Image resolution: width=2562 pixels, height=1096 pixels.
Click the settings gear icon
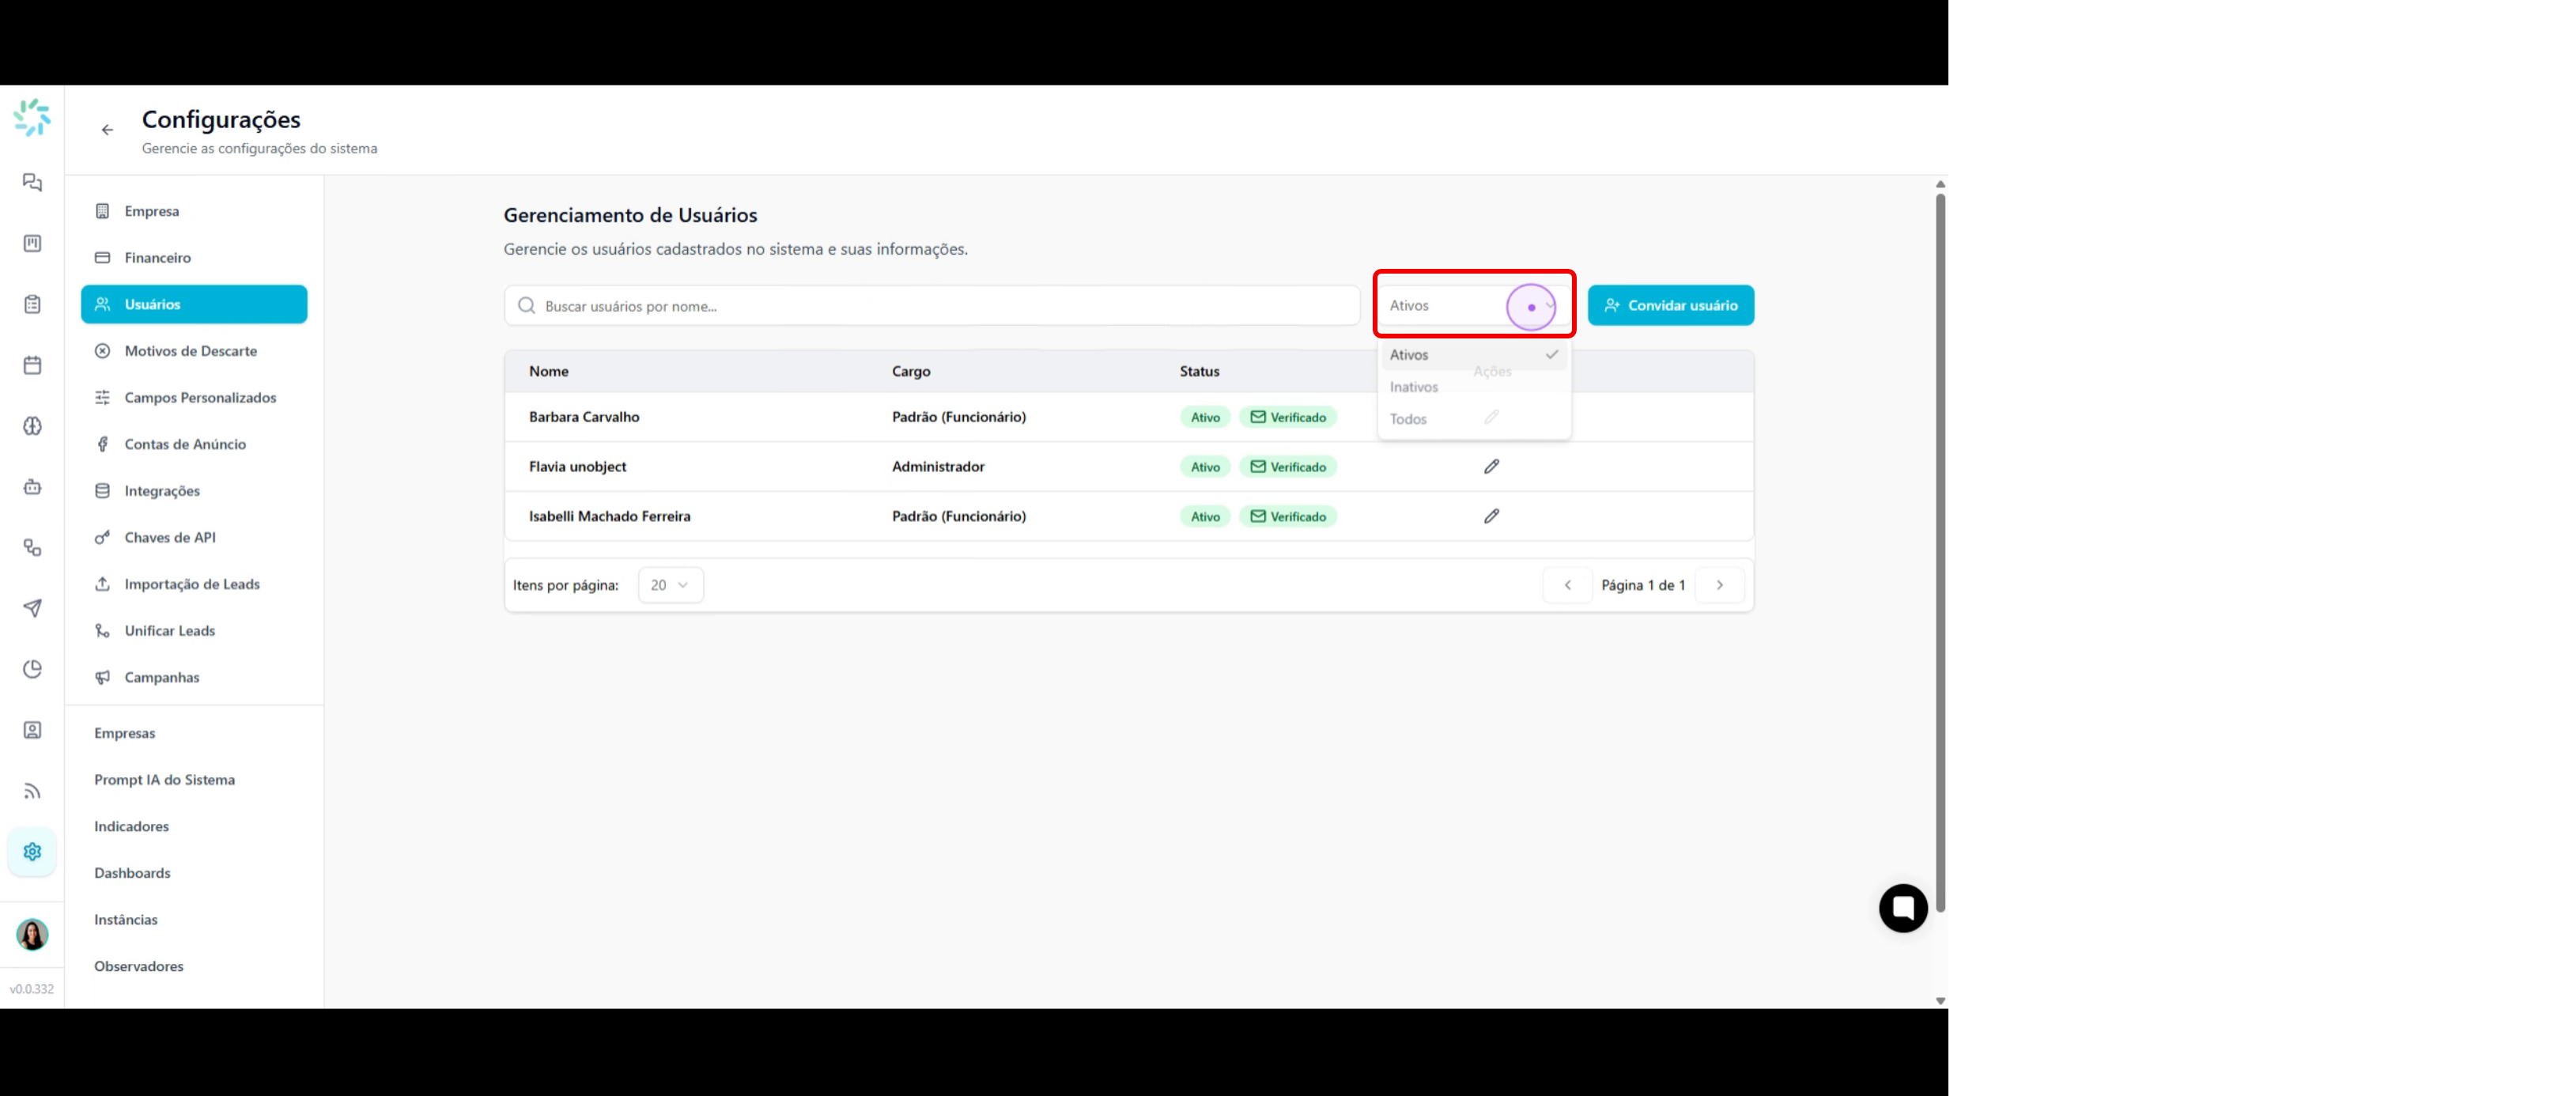32,852
